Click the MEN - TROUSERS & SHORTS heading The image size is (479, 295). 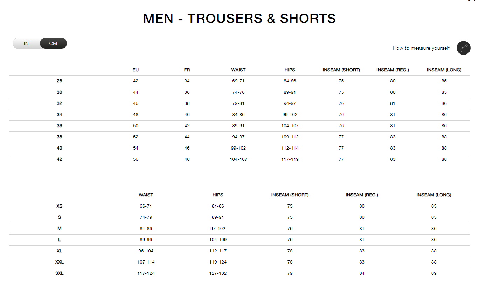(x=239, y=19)
